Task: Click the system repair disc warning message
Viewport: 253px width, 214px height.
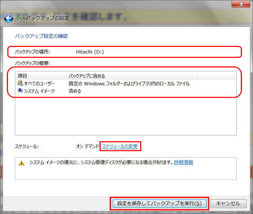Action: tap(101, 162)
